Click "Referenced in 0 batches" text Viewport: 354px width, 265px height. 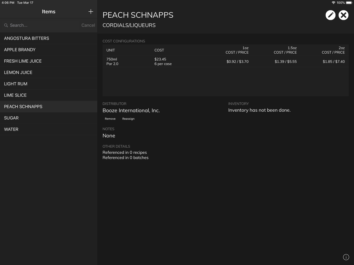click(x=126, y=158)
